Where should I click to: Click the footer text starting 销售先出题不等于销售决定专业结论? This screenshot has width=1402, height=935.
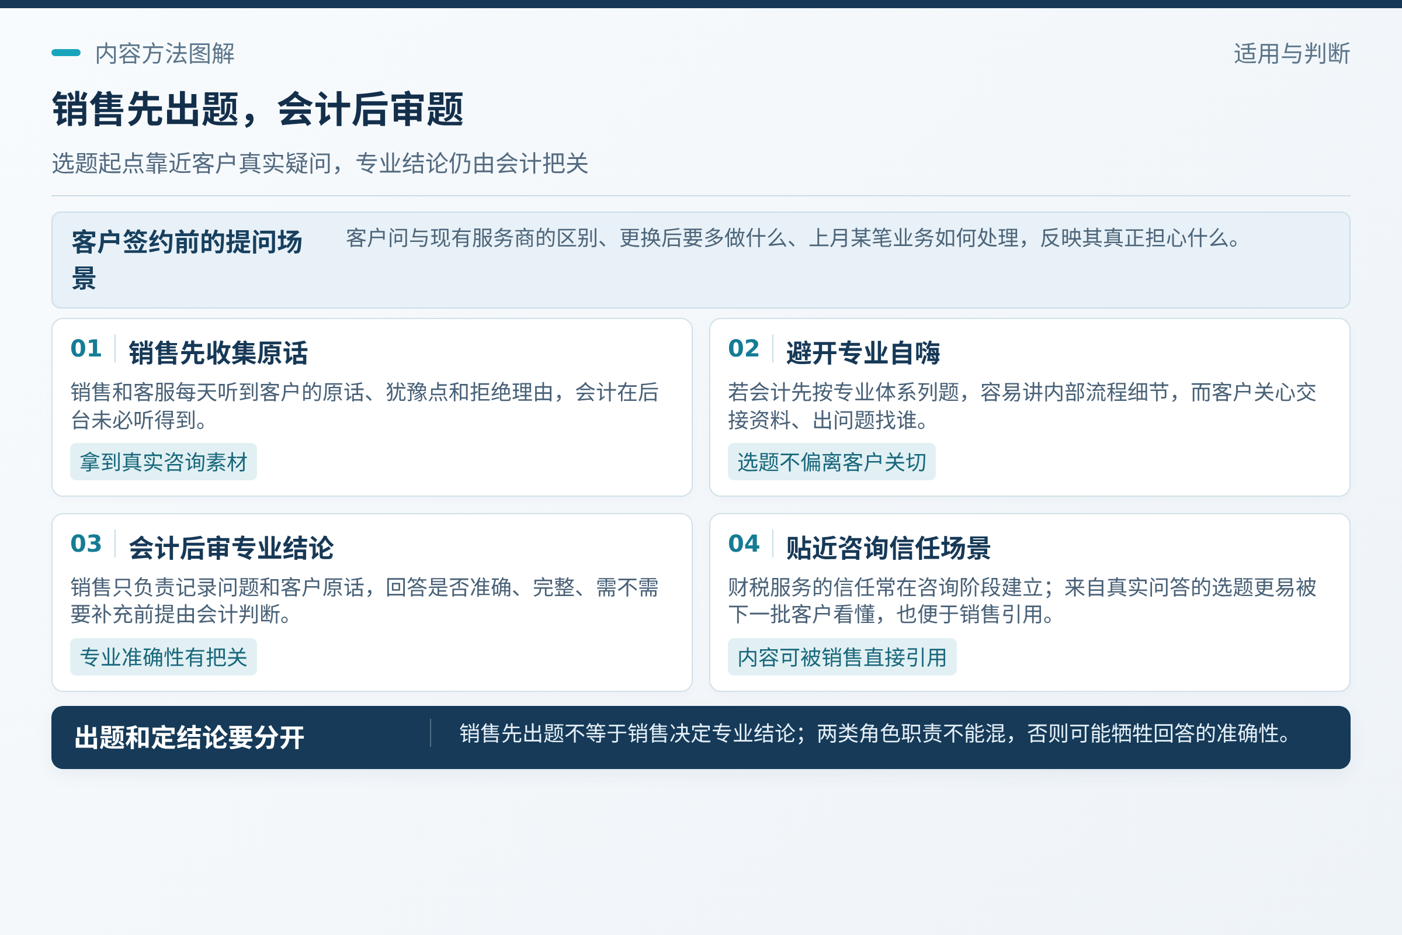(876, 734)
